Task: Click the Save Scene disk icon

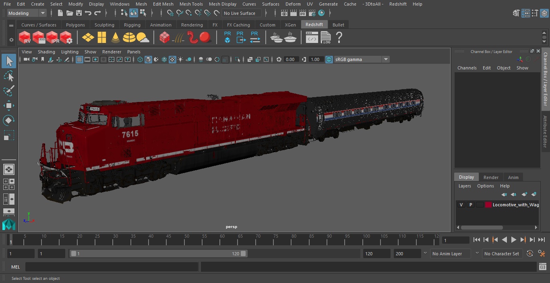Action: tap(79, 13)
